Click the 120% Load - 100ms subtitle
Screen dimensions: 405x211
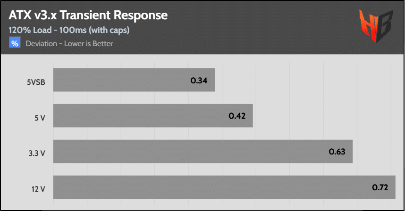click(48, 30)
